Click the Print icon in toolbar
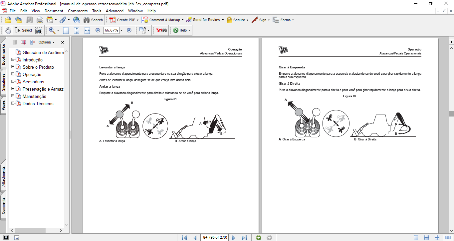Image resolution: width=454 pixels, height=241 pixels. point(40,20)
